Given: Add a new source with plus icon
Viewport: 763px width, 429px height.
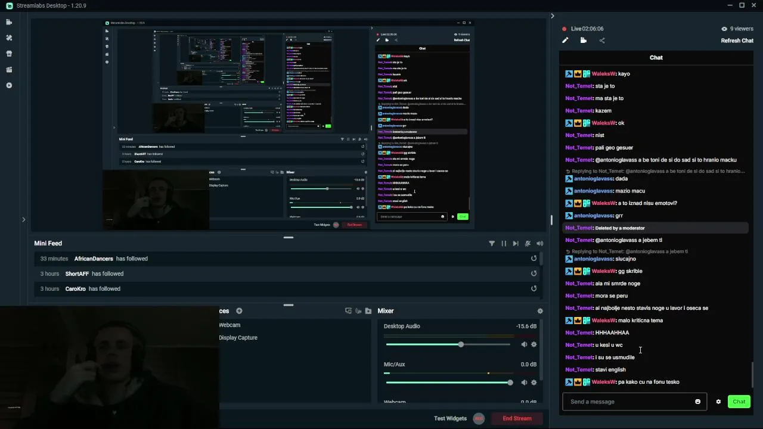Looking at the screenshot, I should tap(239, 311).
